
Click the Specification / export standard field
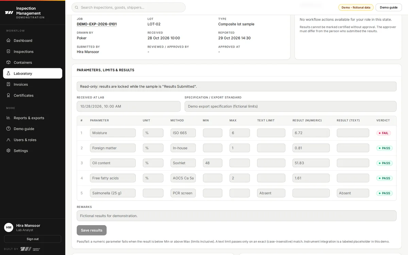click(290, 106)
